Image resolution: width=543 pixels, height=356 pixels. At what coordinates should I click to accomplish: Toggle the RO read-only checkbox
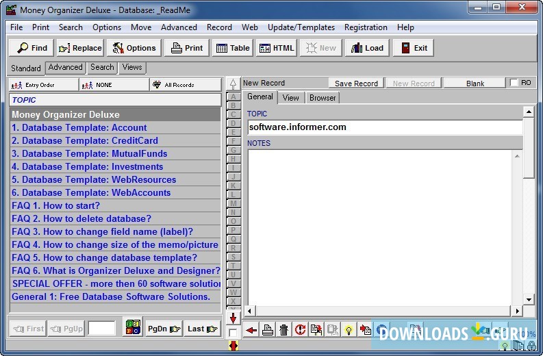click(514, 82)
